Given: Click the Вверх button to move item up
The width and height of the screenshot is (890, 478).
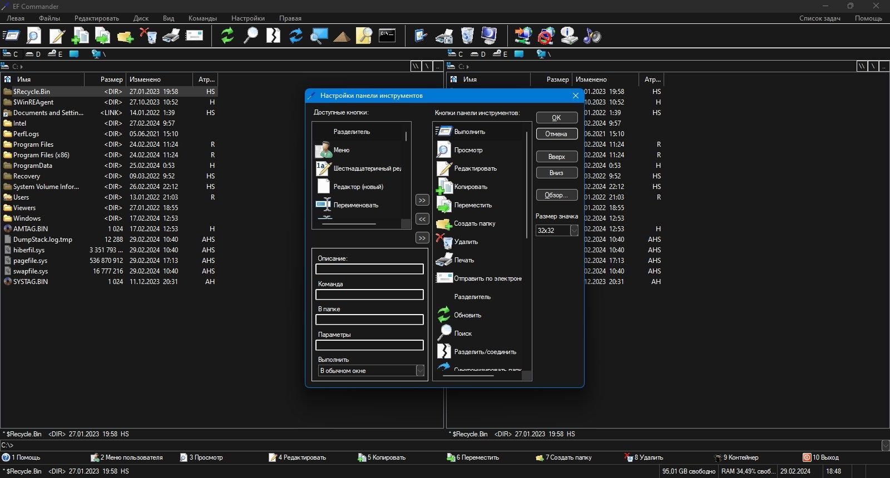Looking at the screenshot, I should (x=557, y=157).
